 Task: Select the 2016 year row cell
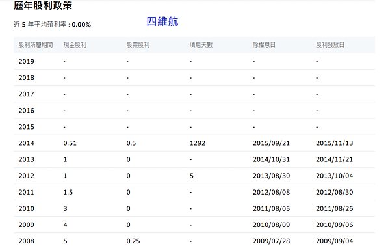tap(27, 111)
